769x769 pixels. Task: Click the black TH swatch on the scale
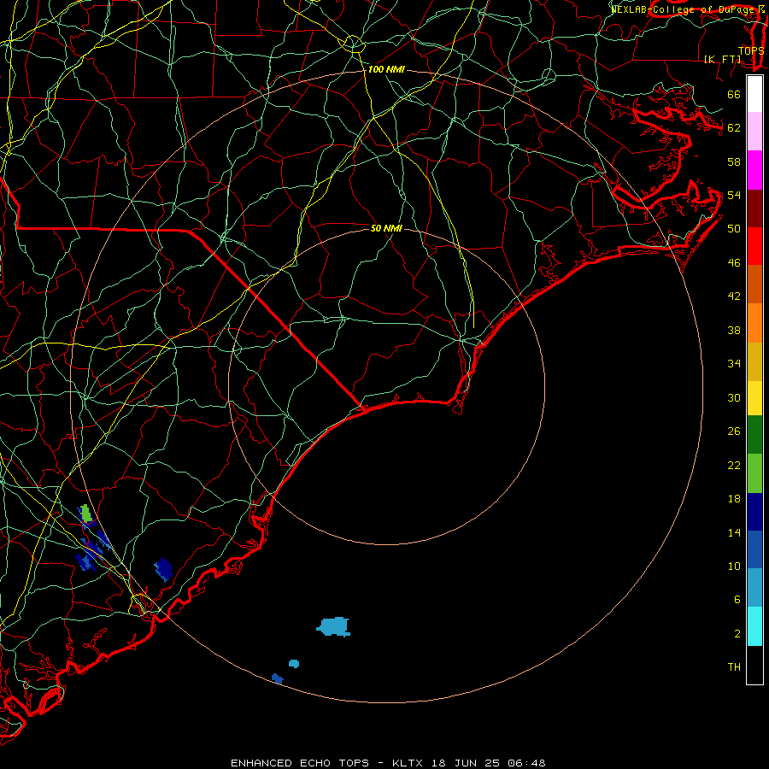coord(754,665)
